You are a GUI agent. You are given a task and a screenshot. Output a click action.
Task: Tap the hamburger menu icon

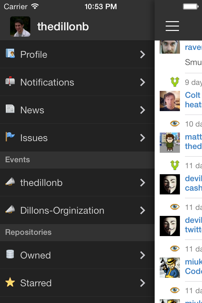(172, 26)
